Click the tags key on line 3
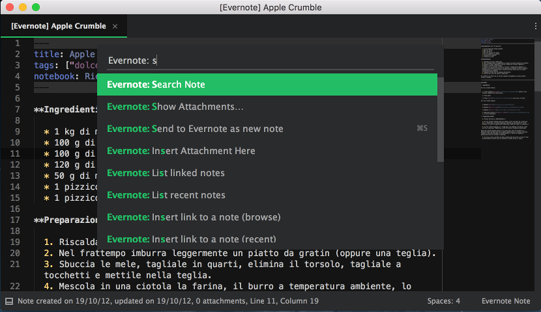 (44, 66)
